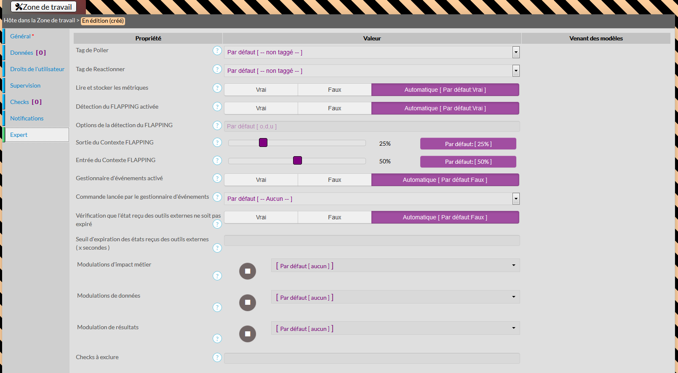Click the Checks à exclure input field

pos(371,358)
